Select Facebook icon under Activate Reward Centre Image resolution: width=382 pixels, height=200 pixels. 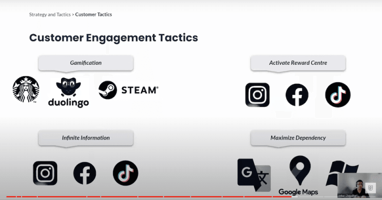click(297, 95)
